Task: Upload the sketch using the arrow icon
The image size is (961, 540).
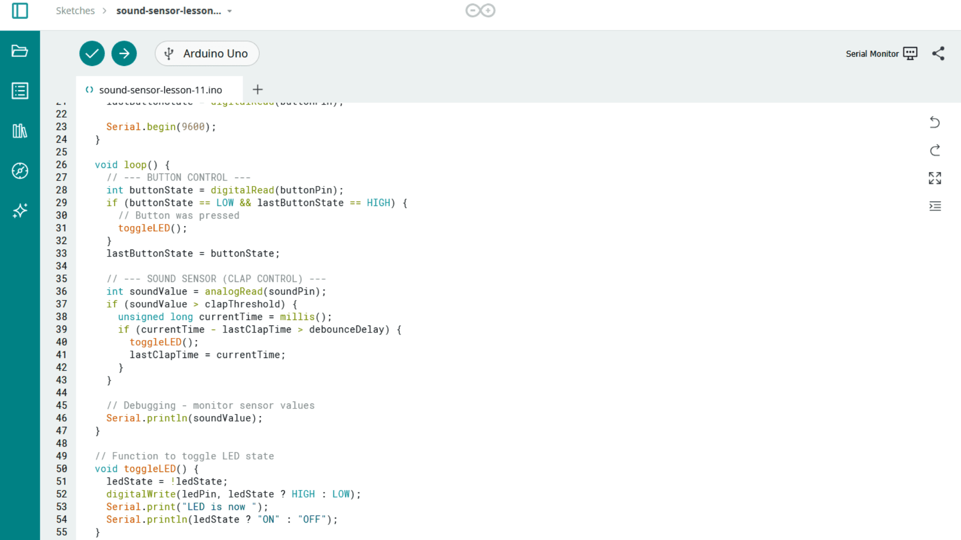Action: [124, 53]
